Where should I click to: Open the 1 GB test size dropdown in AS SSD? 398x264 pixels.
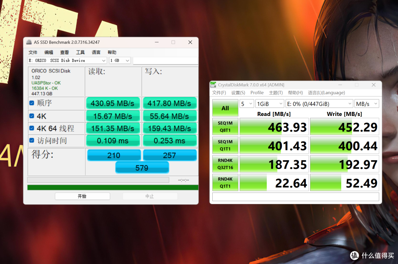tap(120, 61)
